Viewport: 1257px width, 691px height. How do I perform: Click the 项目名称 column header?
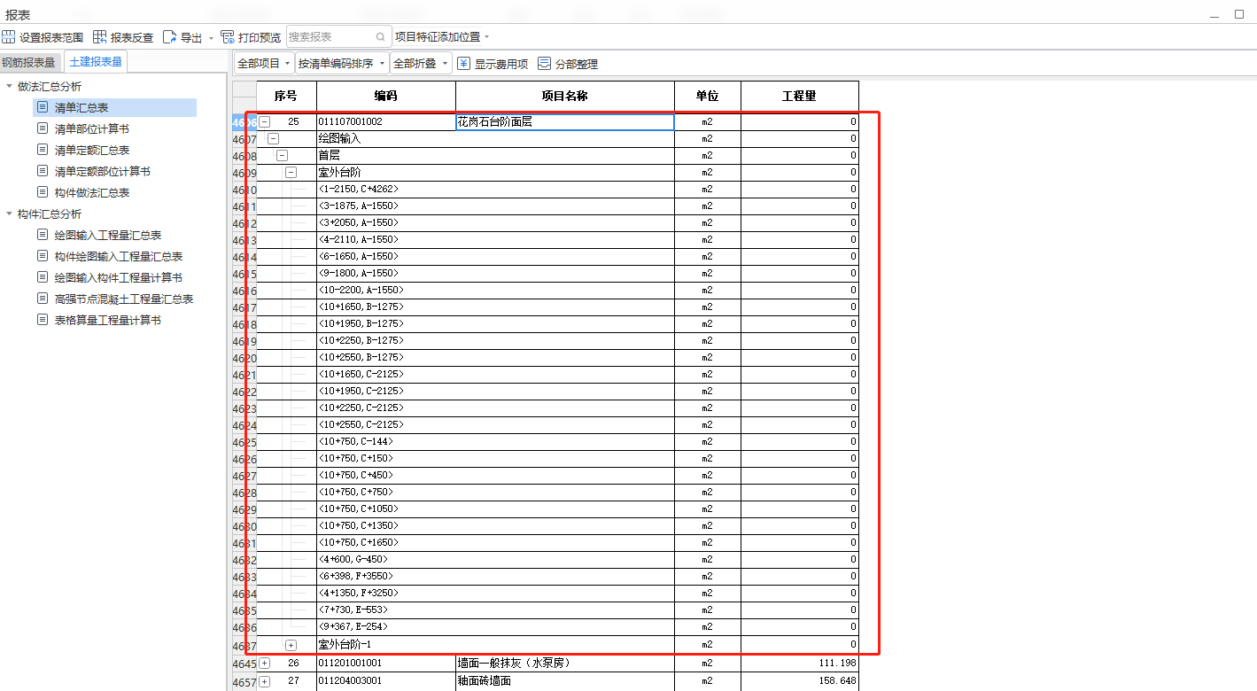565,96
